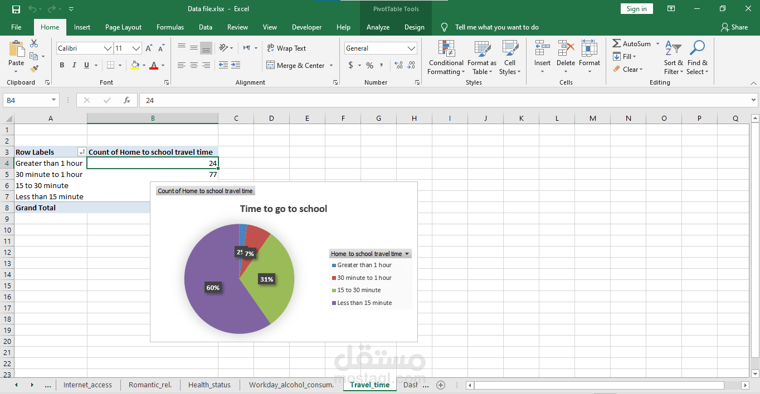Image resolution: width=760 pixels, height=394 pixels.
Task: Open the font size dropdown
Action: pos(136,48)
